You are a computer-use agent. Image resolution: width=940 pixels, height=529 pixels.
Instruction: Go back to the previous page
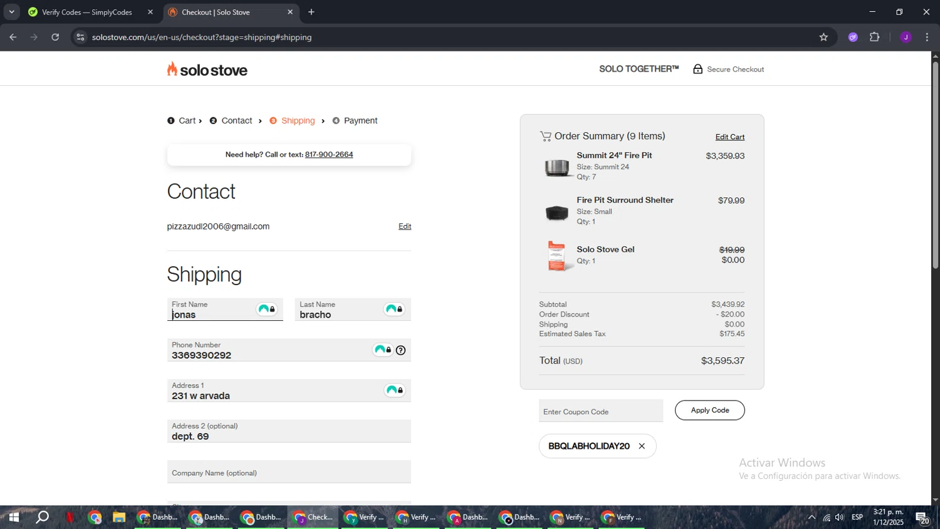[13, 37]
